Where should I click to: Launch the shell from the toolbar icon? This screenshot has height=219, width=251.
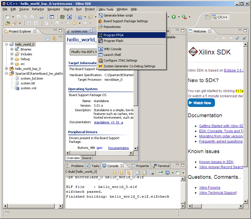click(x=52, y=17)
